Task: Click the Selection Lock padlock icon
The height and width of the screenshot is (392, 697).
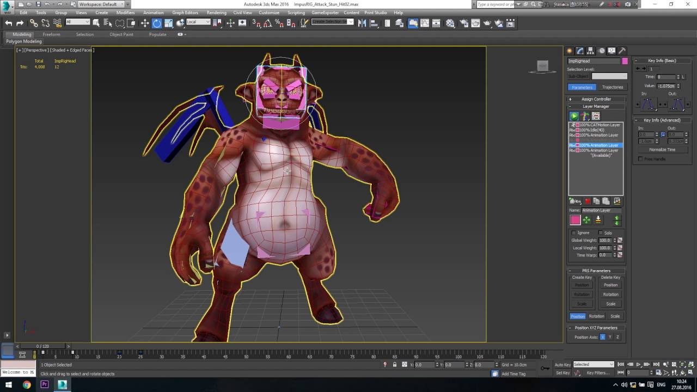Action: tap(395, 365)
